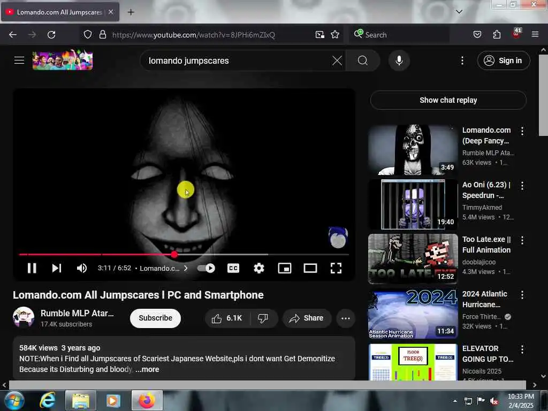Open options for Too Late.exe video
548x411 pixels.
(x=522, y=240)
